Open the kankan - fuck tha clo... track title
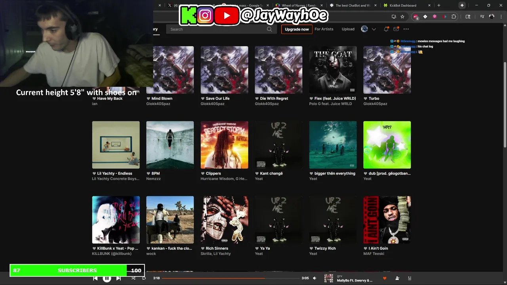The width and height of the screenshot is (507, 285). click(172, 249)
